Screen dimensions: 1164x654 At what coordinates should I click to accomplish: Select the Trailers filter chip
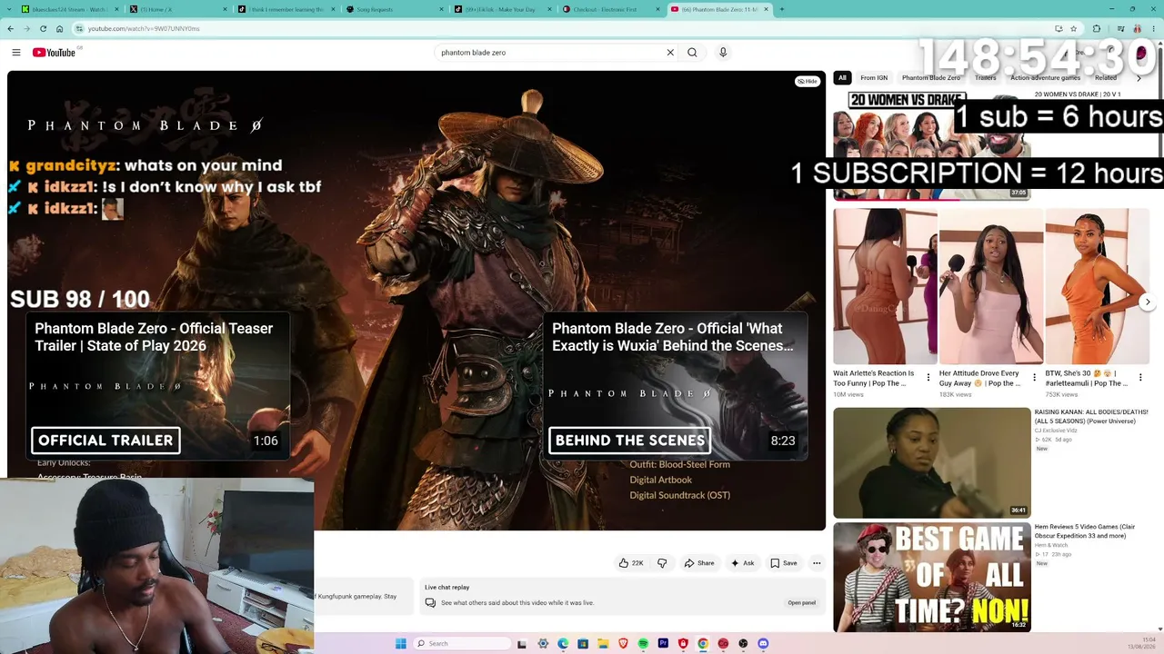click(x=986, y=78)
